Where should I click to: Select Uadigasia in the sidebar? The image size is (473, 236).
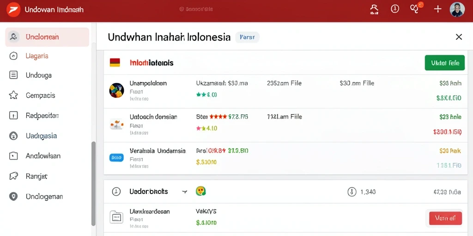tap(41, 136)
